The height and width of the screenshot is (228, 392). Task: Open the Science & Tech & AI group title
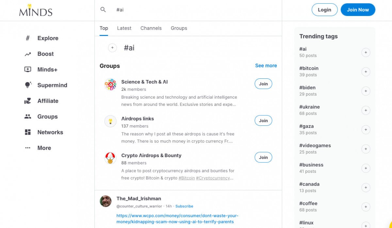(144, 82)
